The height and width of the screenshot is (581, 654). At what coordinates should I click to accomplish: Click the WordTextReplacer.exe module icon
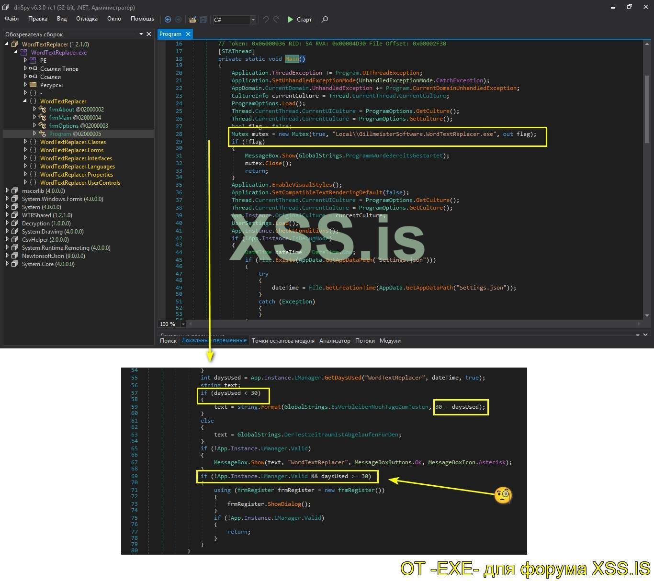[23, 53]
